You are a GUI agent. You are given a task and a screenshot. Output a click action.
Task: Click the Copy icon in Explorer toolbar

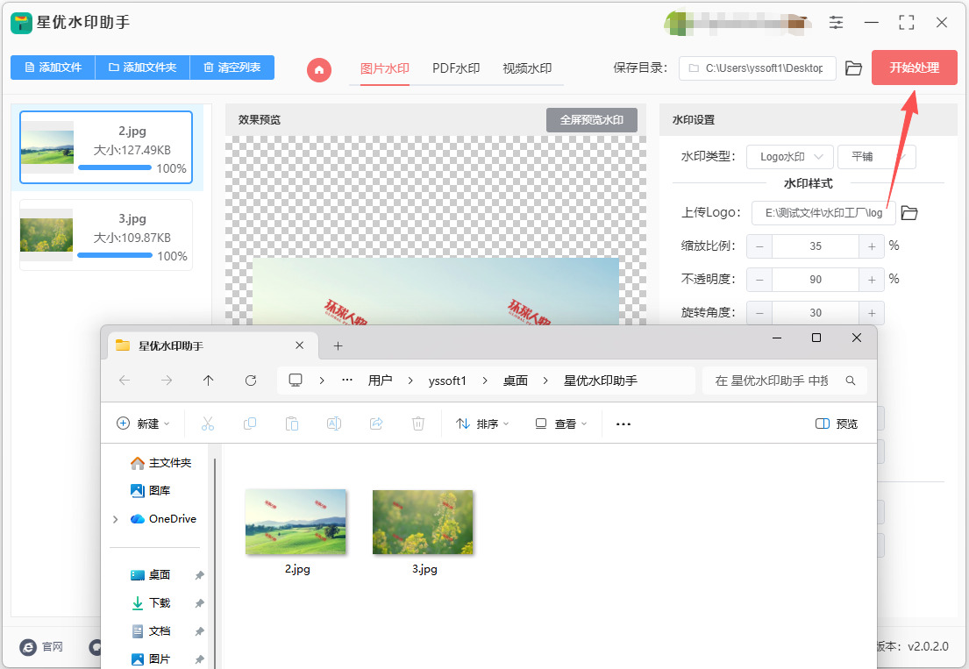click(250, 423)
